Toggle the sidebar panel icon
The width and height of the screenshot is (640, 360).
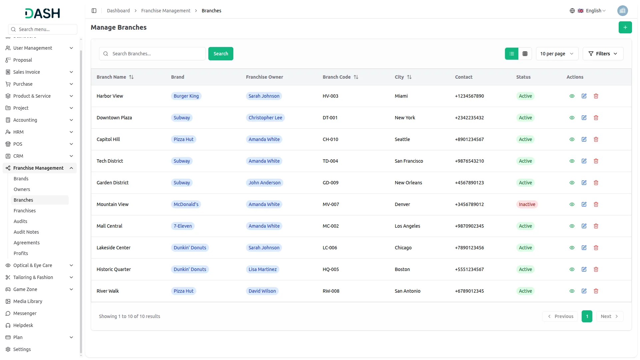(x=94, y=11)
